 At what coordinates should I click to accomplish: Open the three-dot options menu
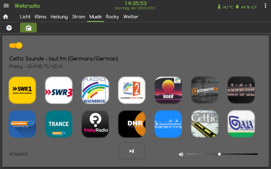pos(265,6)
